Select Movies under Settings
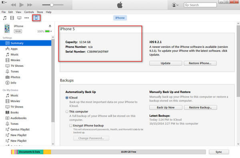The image size is (240, 158). 26,60
